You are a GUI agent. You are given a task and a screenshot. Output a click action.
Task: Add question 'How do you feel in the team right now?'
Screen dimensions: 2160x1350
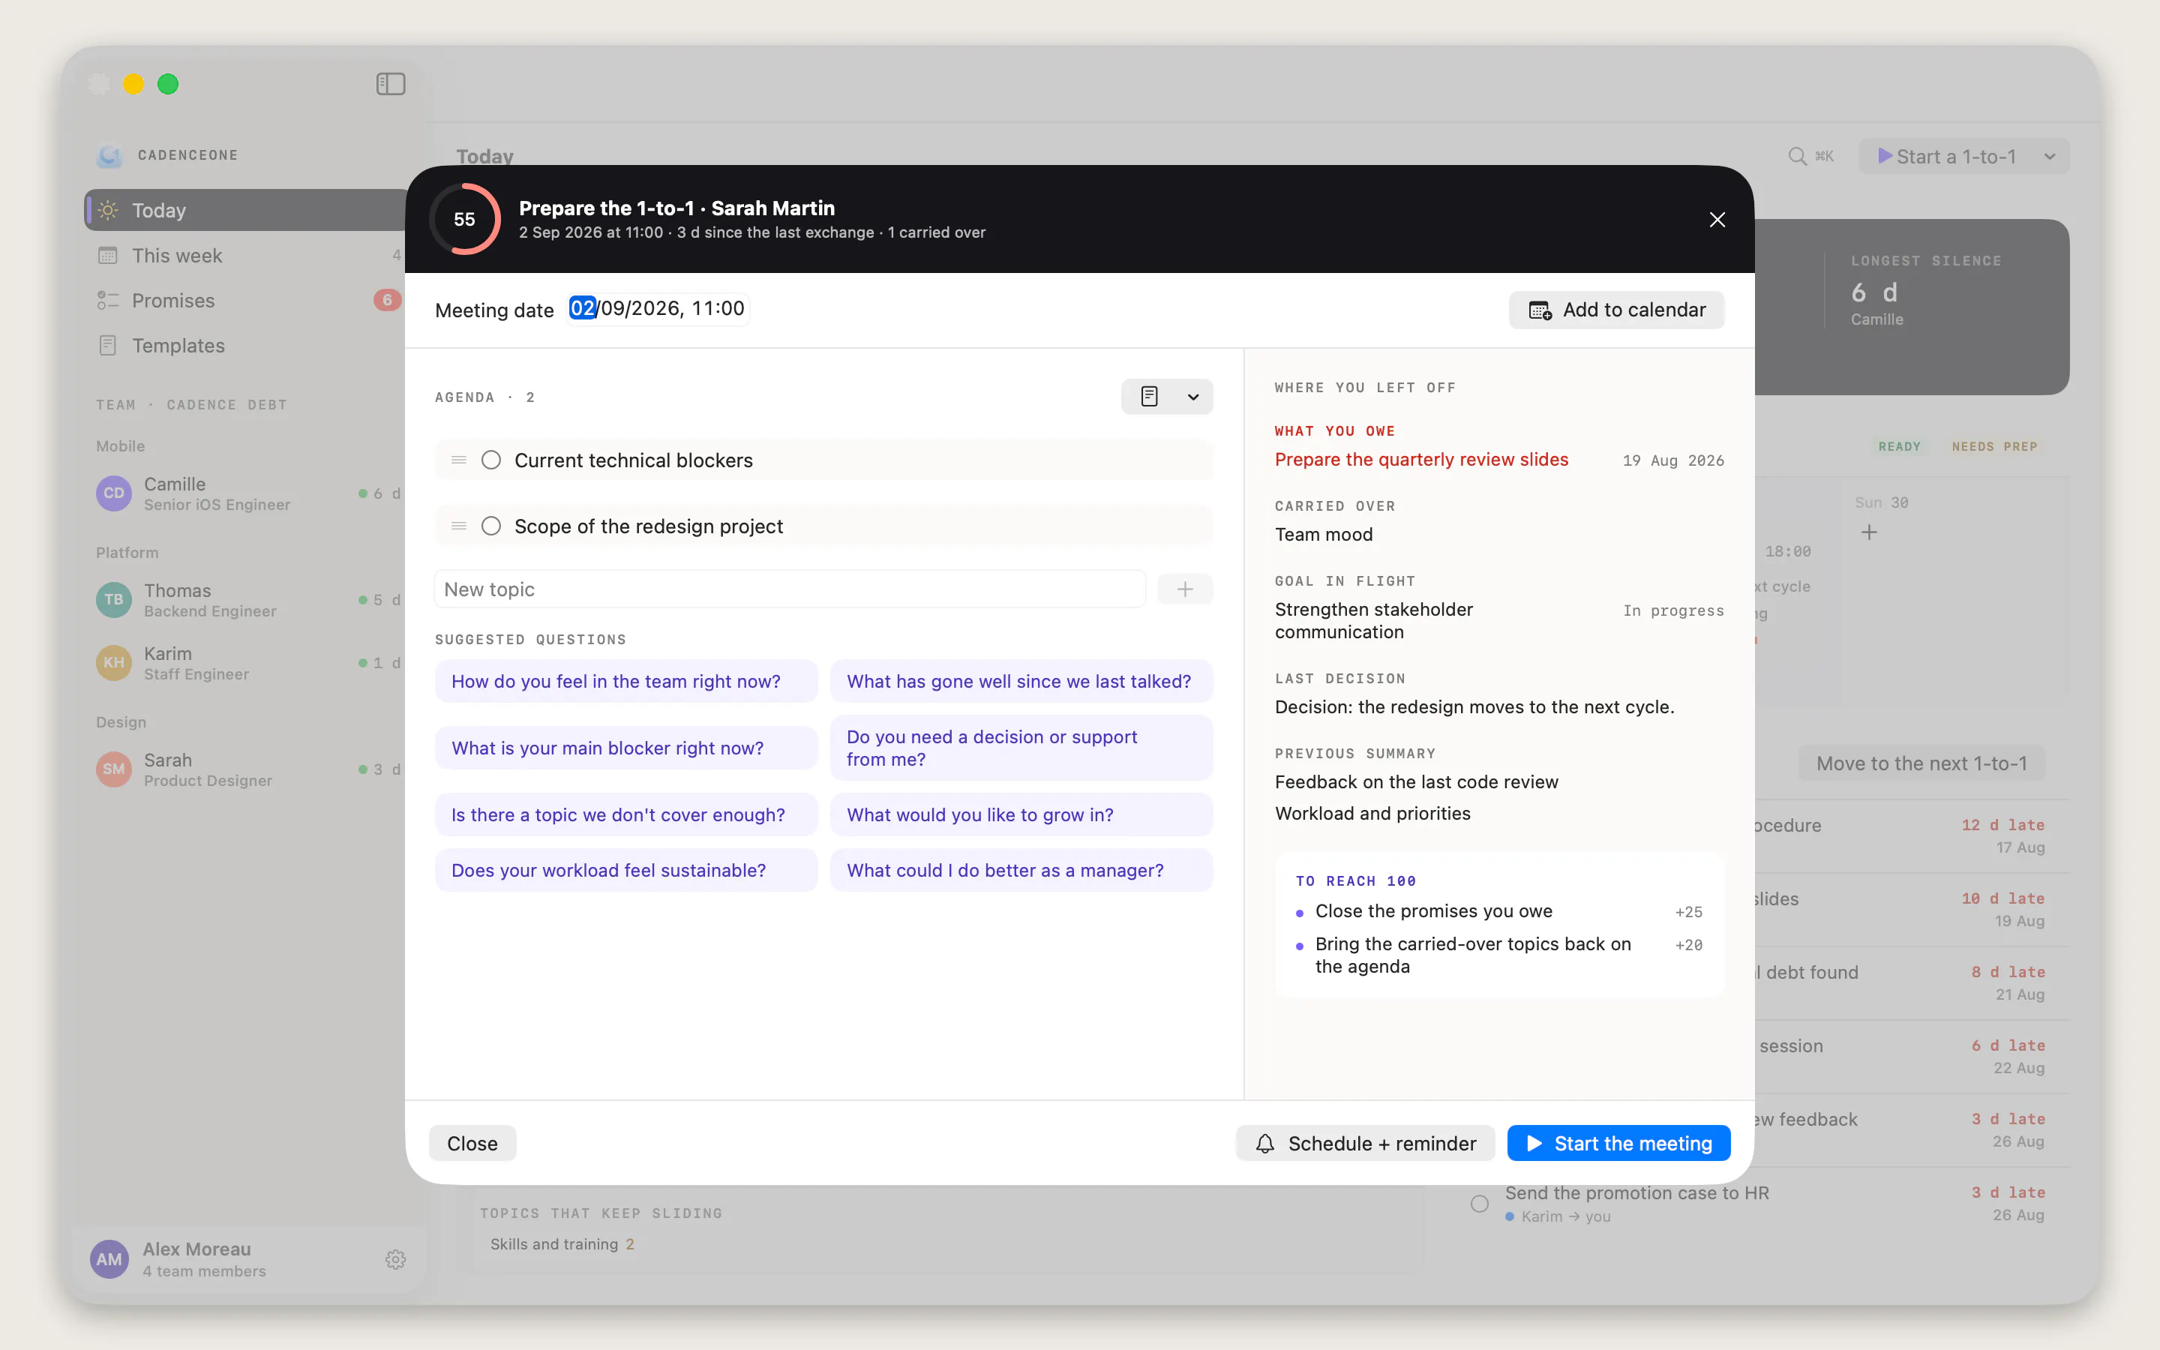pos(625,681)
